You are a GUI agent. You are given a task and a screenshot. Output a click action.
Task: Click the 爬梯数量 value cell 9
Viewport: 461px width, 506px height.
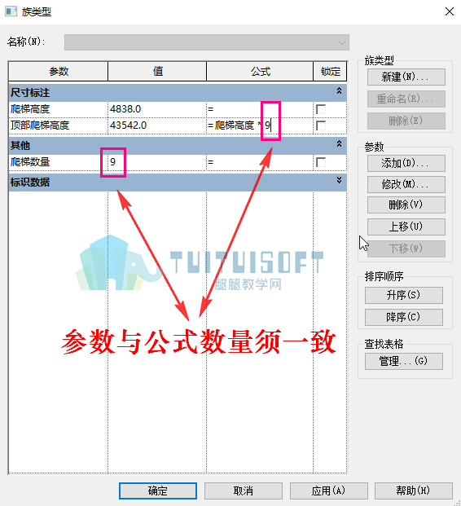point(156,162)
